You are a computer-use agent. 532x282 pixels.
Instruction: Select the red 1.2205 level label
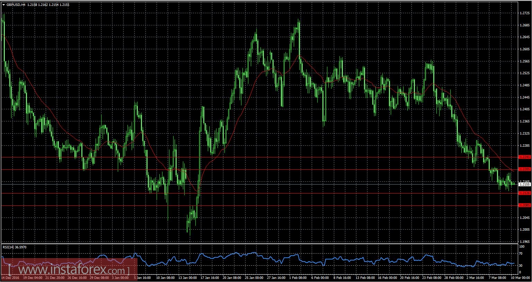[525, 169]
